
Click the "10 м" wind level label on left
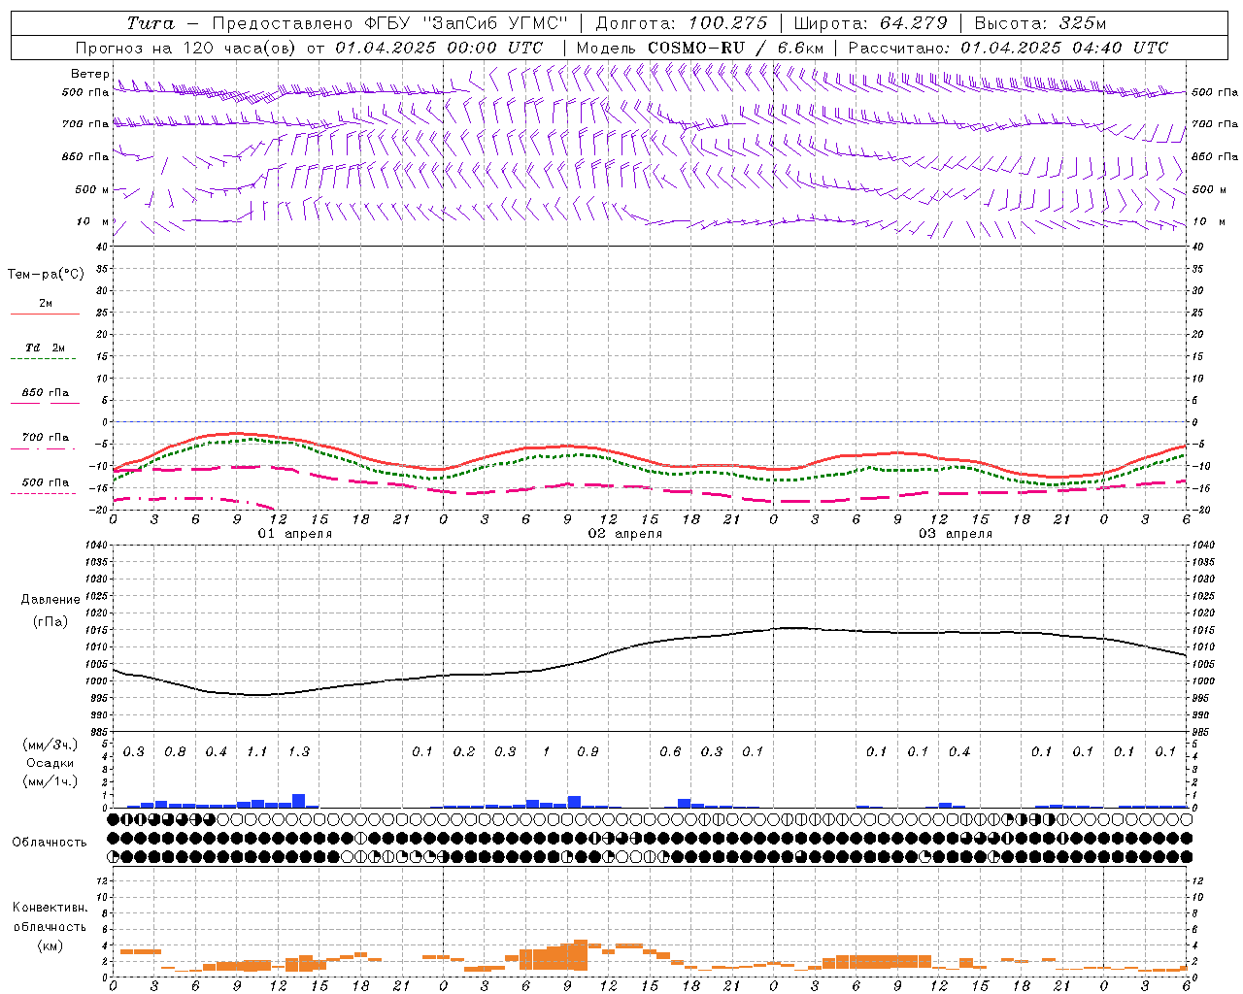(92, 221)
